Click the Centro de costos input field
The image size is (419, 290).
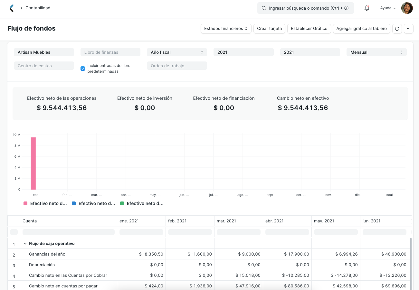click(44, 65)
